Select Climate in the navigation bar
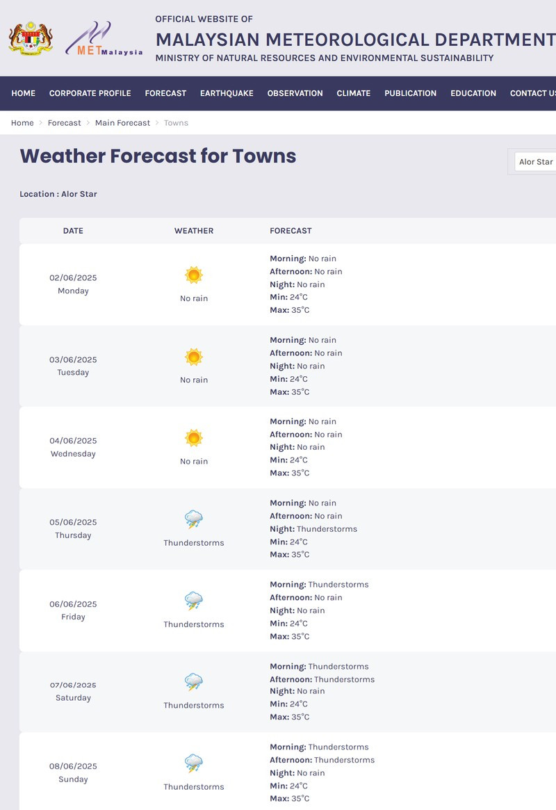Viewport: 556px width, 810px height. (x=353, y=93)
